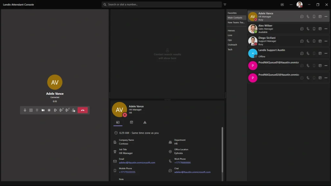
Task: Hang up the call with the red button
Action: [x=82, y=110]
